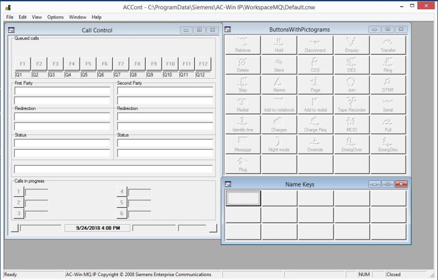Open the Help menu

click(x=96, y=17)
